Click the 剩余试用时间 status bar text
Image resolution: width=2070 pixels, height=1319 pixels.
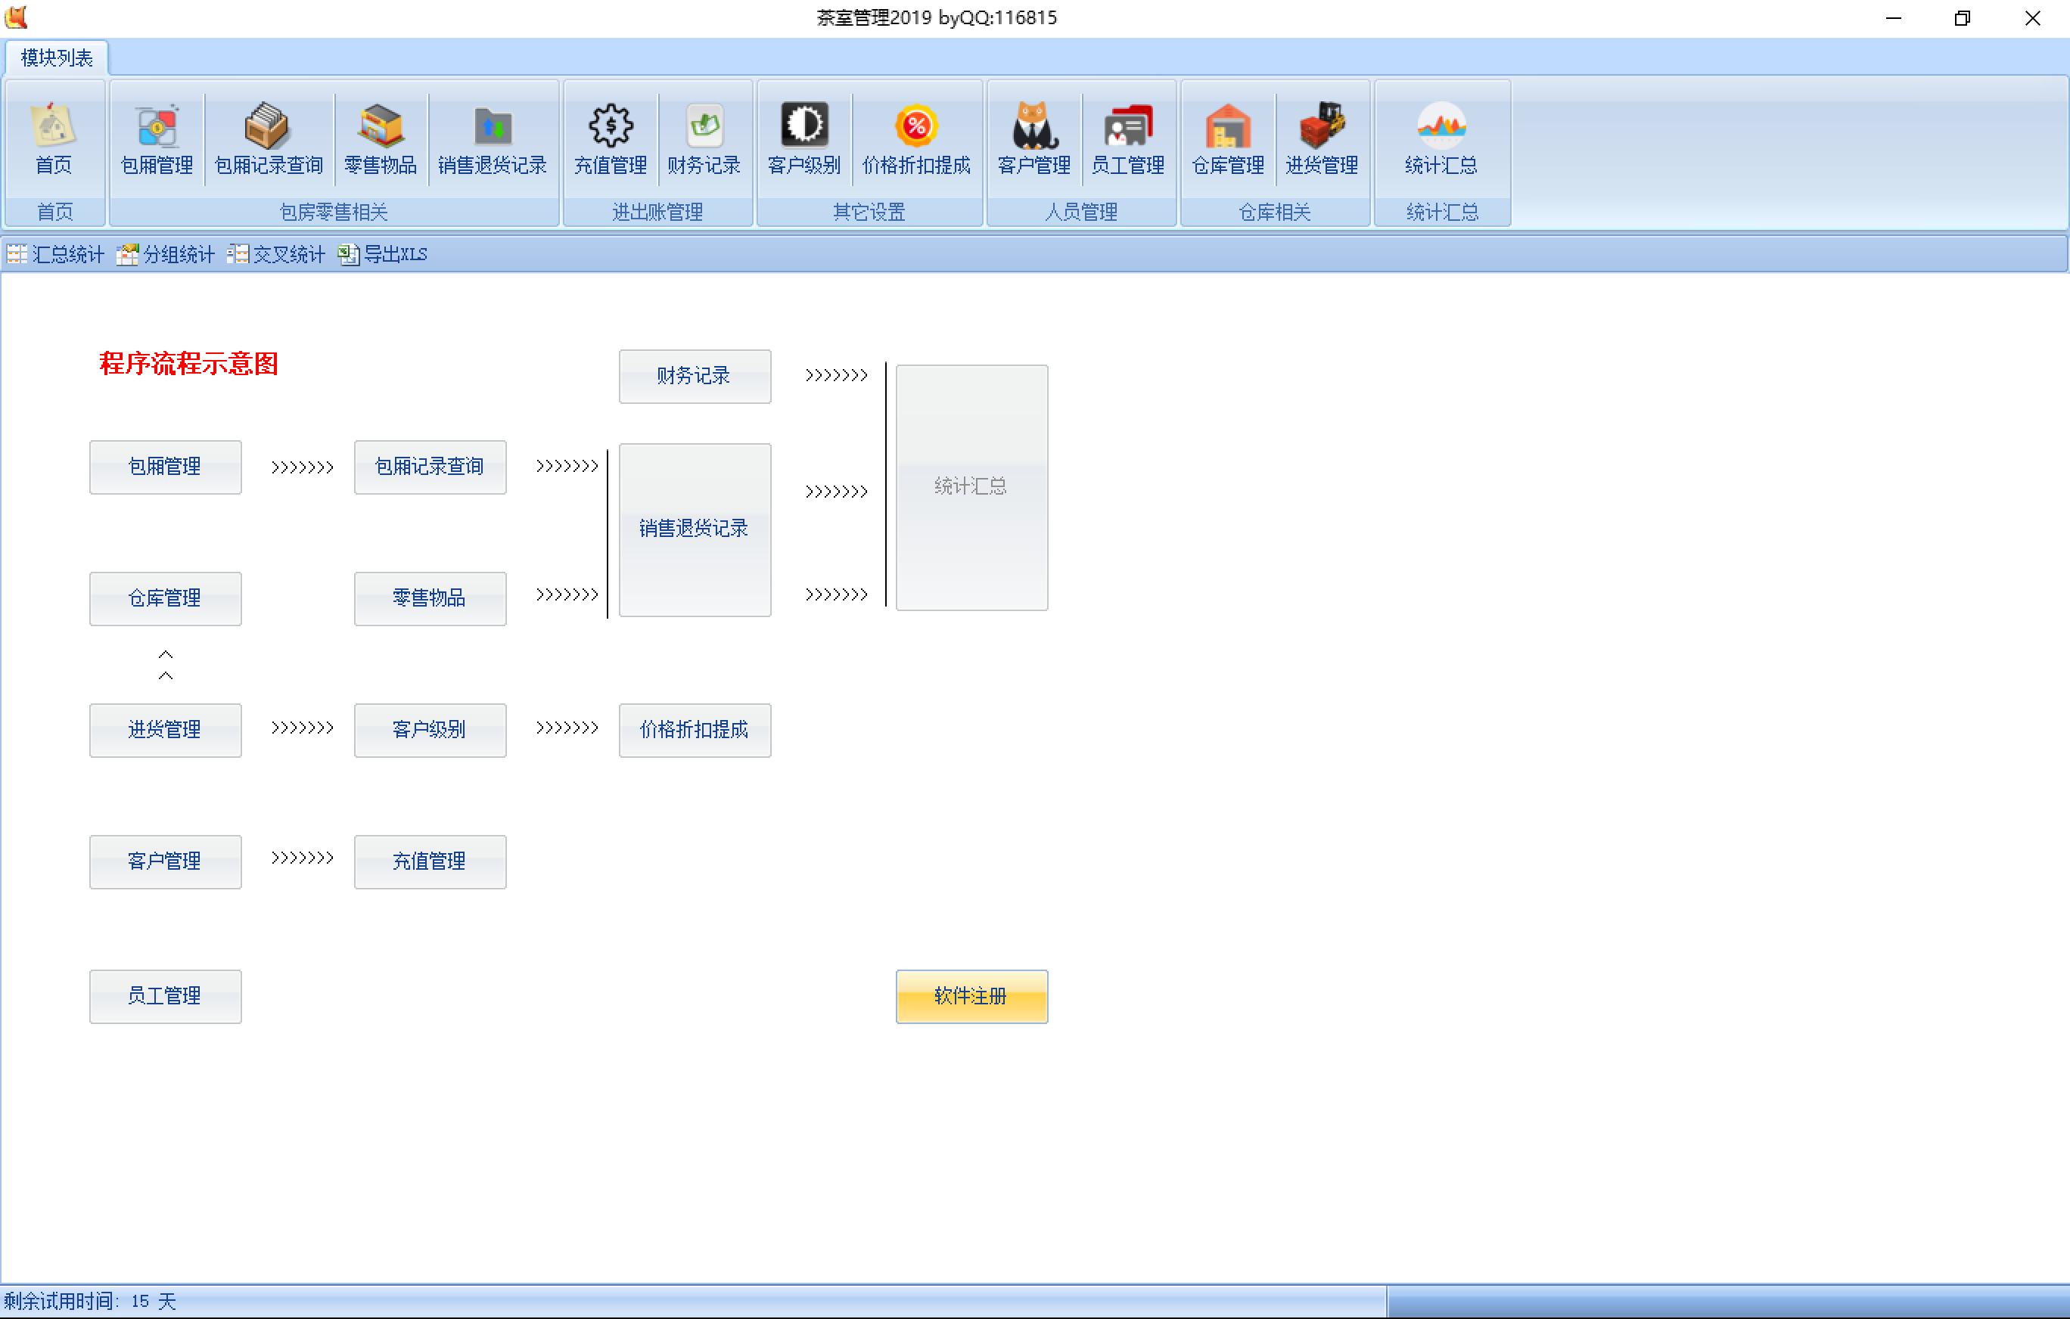(x=89, y=1301)
